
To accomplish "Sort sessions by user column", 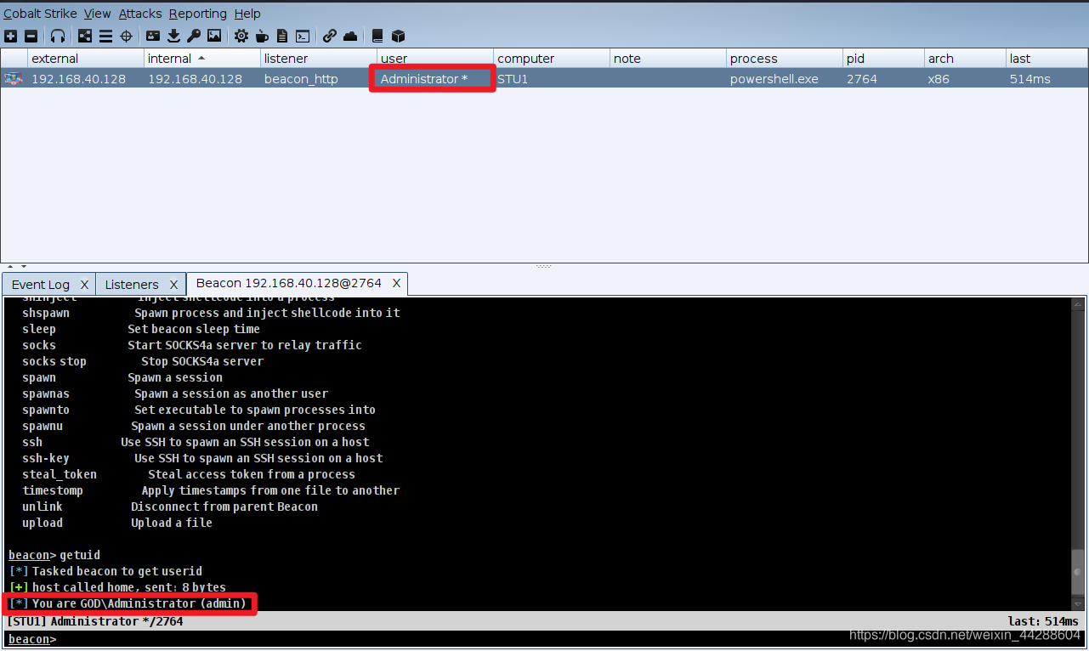I will (x=435, y=59).
